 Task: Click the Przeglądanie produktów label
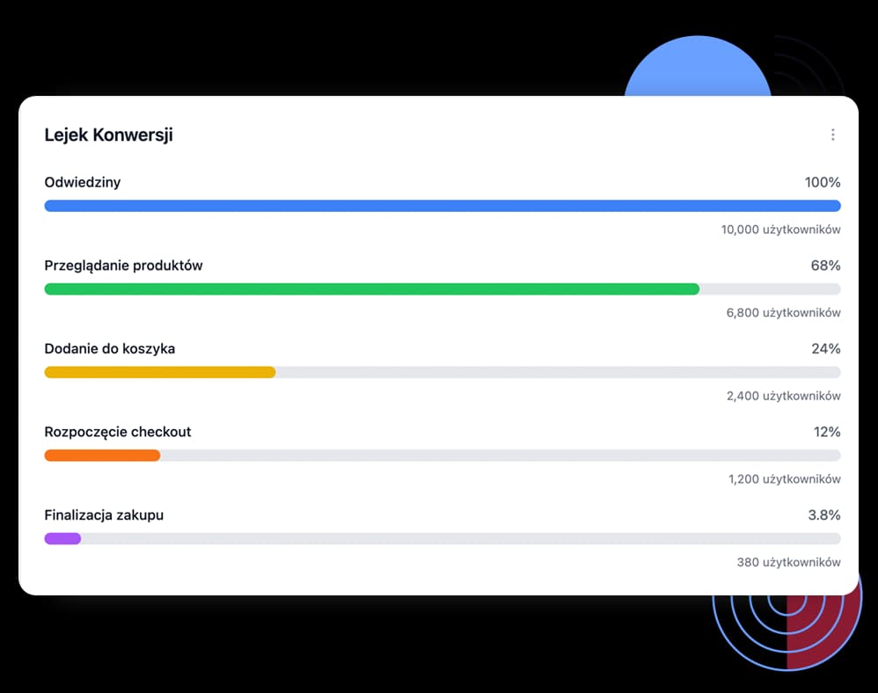pos(123,266)
